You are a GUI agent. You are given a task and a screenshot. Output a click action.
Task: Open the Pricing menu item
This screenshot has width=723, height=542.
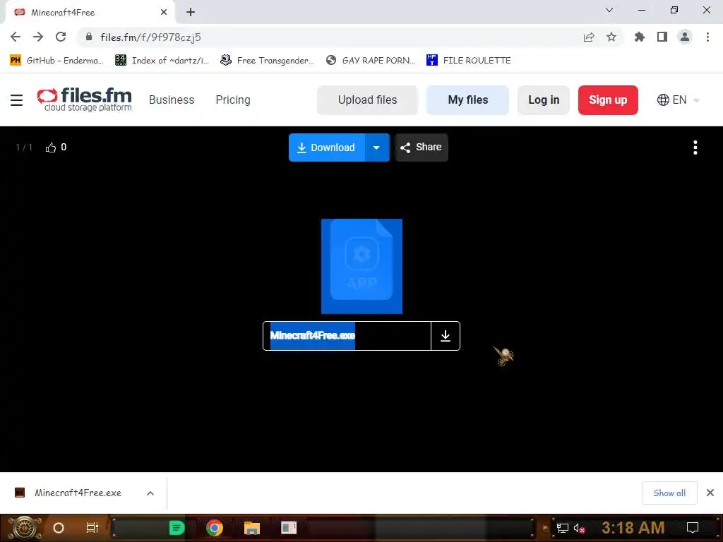233,100
